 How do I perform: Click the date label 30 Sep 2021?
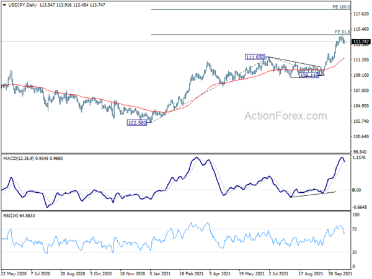pos(340,274)
